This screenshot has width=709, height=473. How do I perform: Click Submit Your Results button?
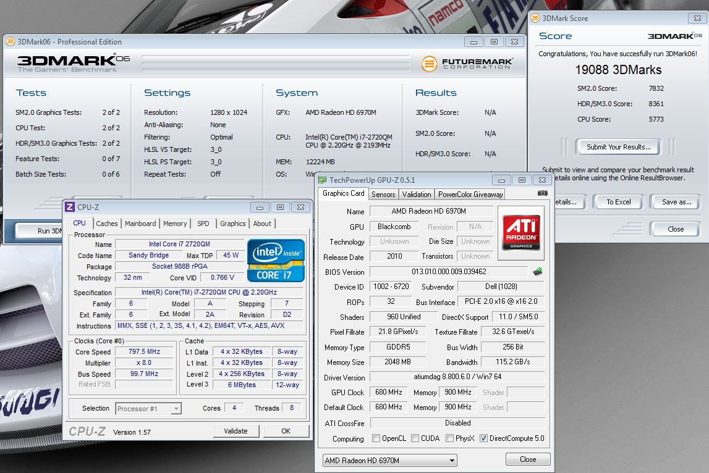coord(618,147)
